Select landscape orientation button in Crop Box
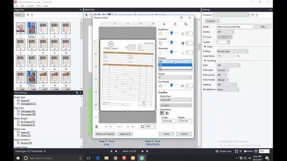The image size is (287, 161). click(x=167, y=113)
